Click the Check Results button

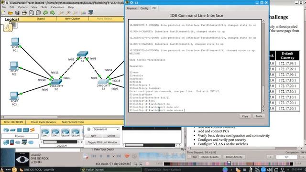click(x=210, y=157)
